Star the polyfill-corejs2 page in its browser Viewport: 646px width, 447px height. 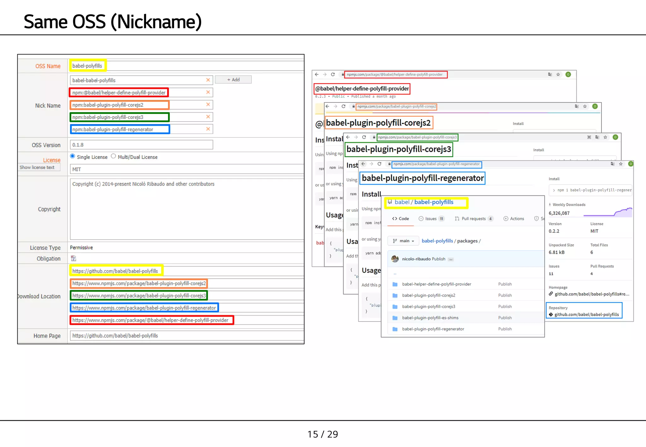[x=585, y=106]
